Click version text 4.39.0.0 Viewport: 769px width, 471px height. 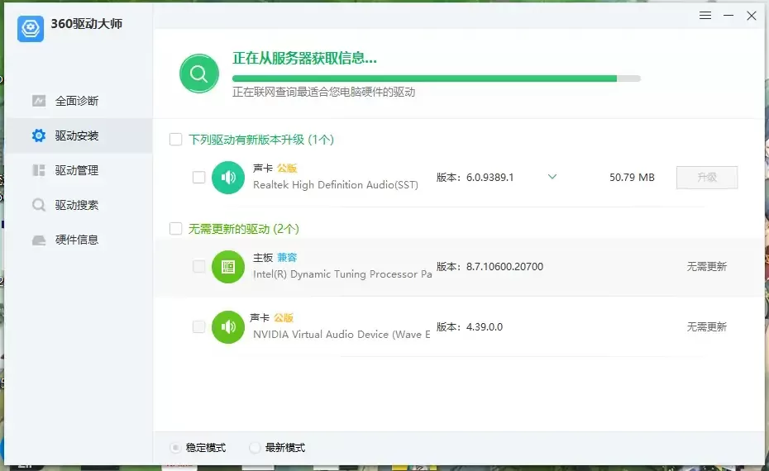485,327
